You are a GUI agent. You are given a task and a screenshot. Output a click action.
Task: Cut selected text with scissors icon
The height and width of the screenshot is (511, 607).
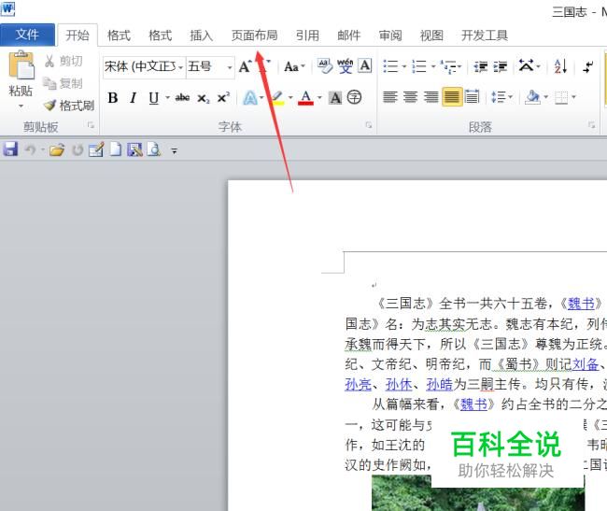[64, 61]
